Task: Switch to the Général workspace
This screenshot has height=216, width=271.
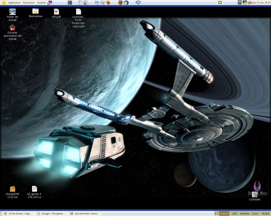Action: pos(224,214)
